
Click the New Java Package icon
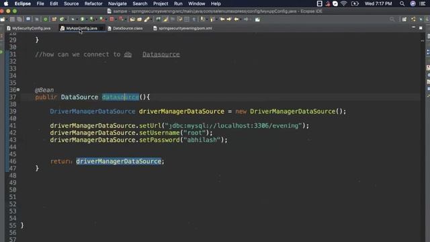(x=54, y=19)
